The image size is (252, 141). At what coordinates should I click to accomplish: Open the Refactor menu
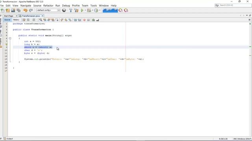click(48, 5)
